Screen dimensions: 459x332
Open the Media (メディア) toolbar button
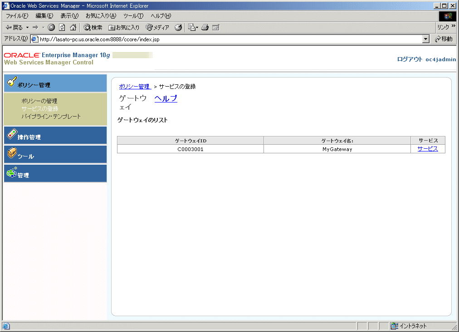tap(157, 28)
